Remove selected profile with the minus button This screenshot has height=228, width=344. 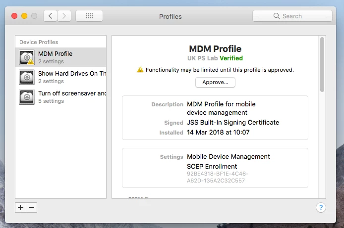pos(32,207)
